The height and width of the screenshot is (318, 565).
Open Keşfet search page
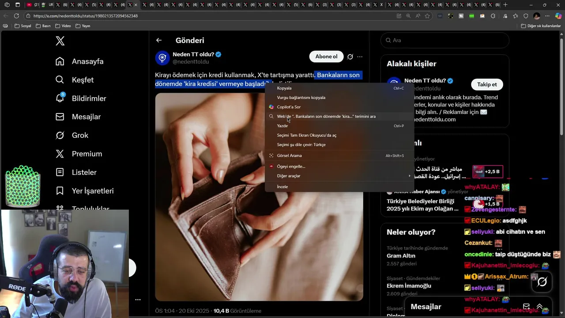pos(75,80)
